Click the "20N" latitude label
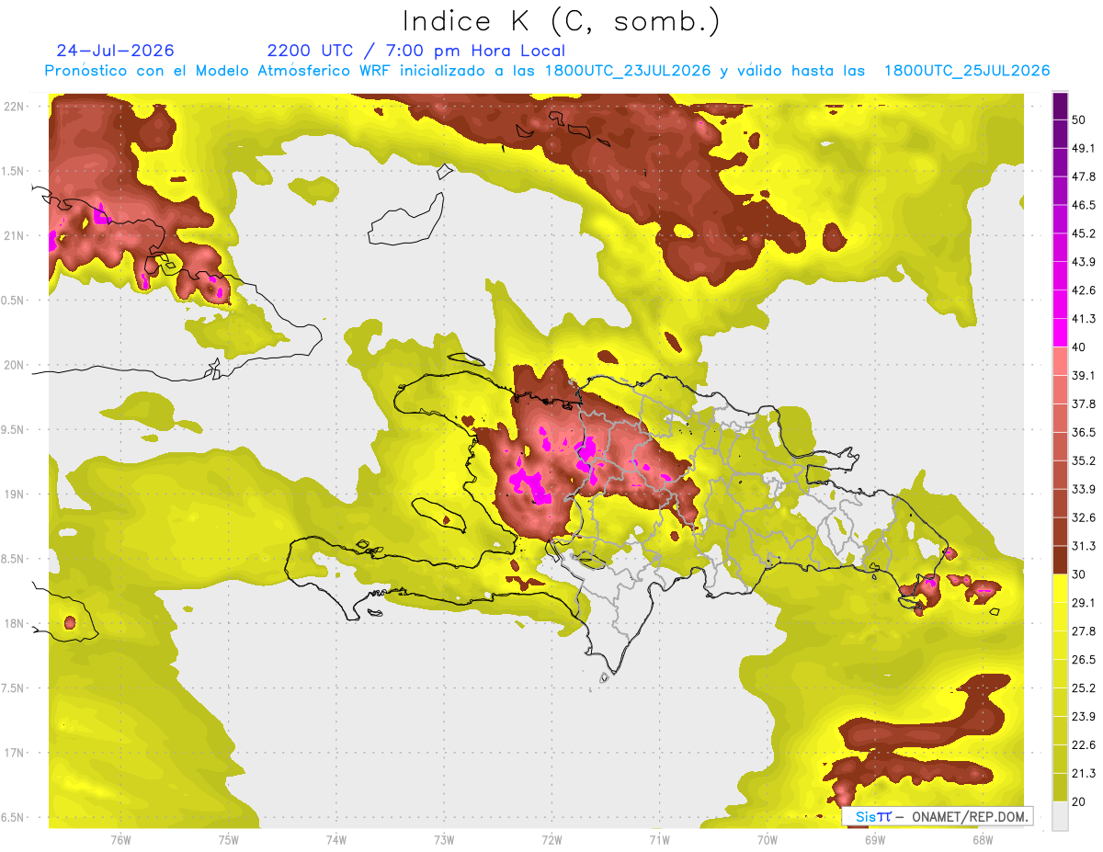Image resolution: width=1103 pixels, height=852 pixels. coord(15,365)
